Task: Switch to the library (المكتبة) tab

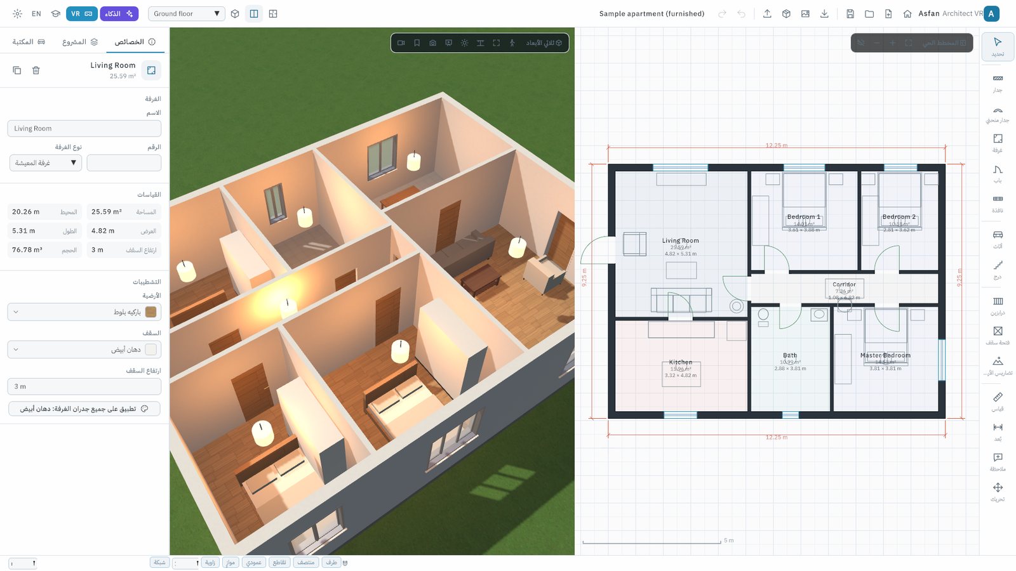Action: coord(29,42)
